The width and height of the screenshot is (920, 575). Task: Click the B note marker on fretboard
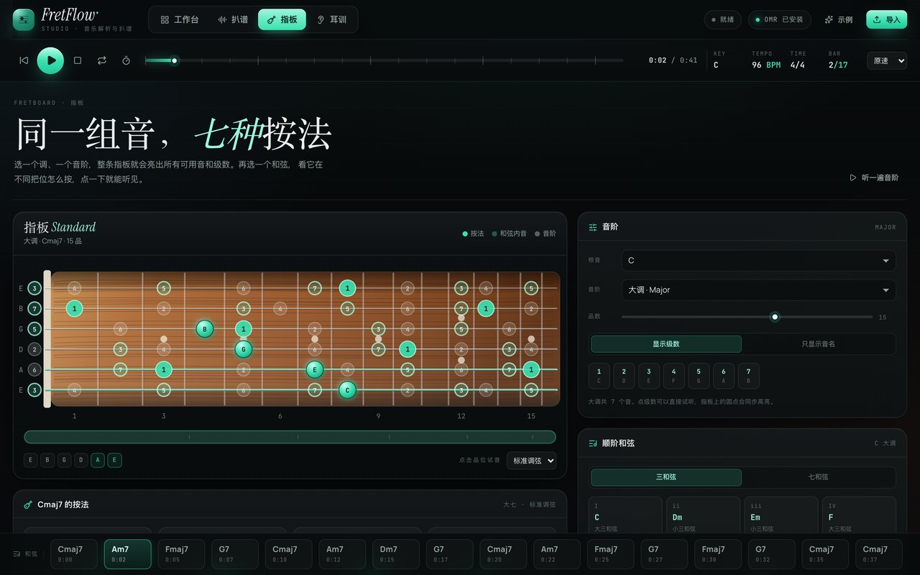coord(205,329)
